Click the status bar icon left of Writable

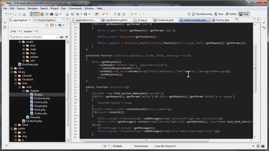click(105, 146)
